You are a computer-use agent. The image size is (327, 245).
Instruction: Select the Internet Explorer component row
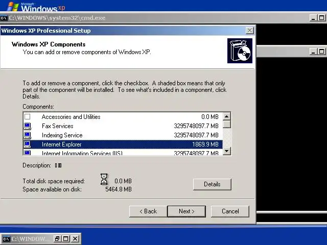(x=123, y=144)
